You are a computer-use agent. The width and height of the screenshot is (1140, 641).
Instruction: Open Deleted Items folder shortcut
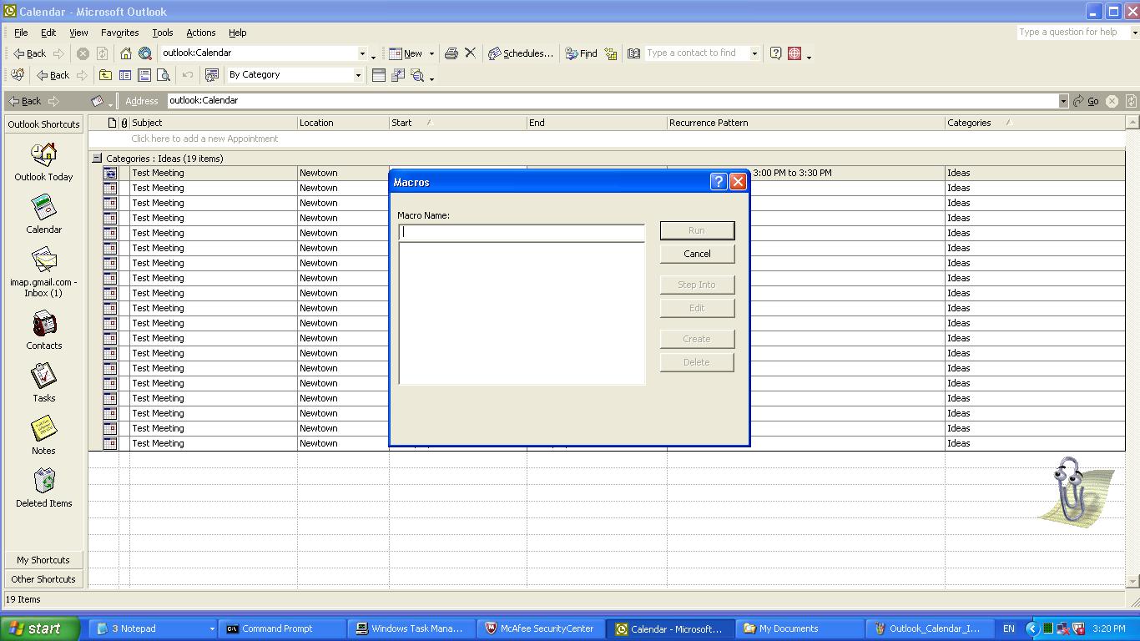click(x=43, y=487)
